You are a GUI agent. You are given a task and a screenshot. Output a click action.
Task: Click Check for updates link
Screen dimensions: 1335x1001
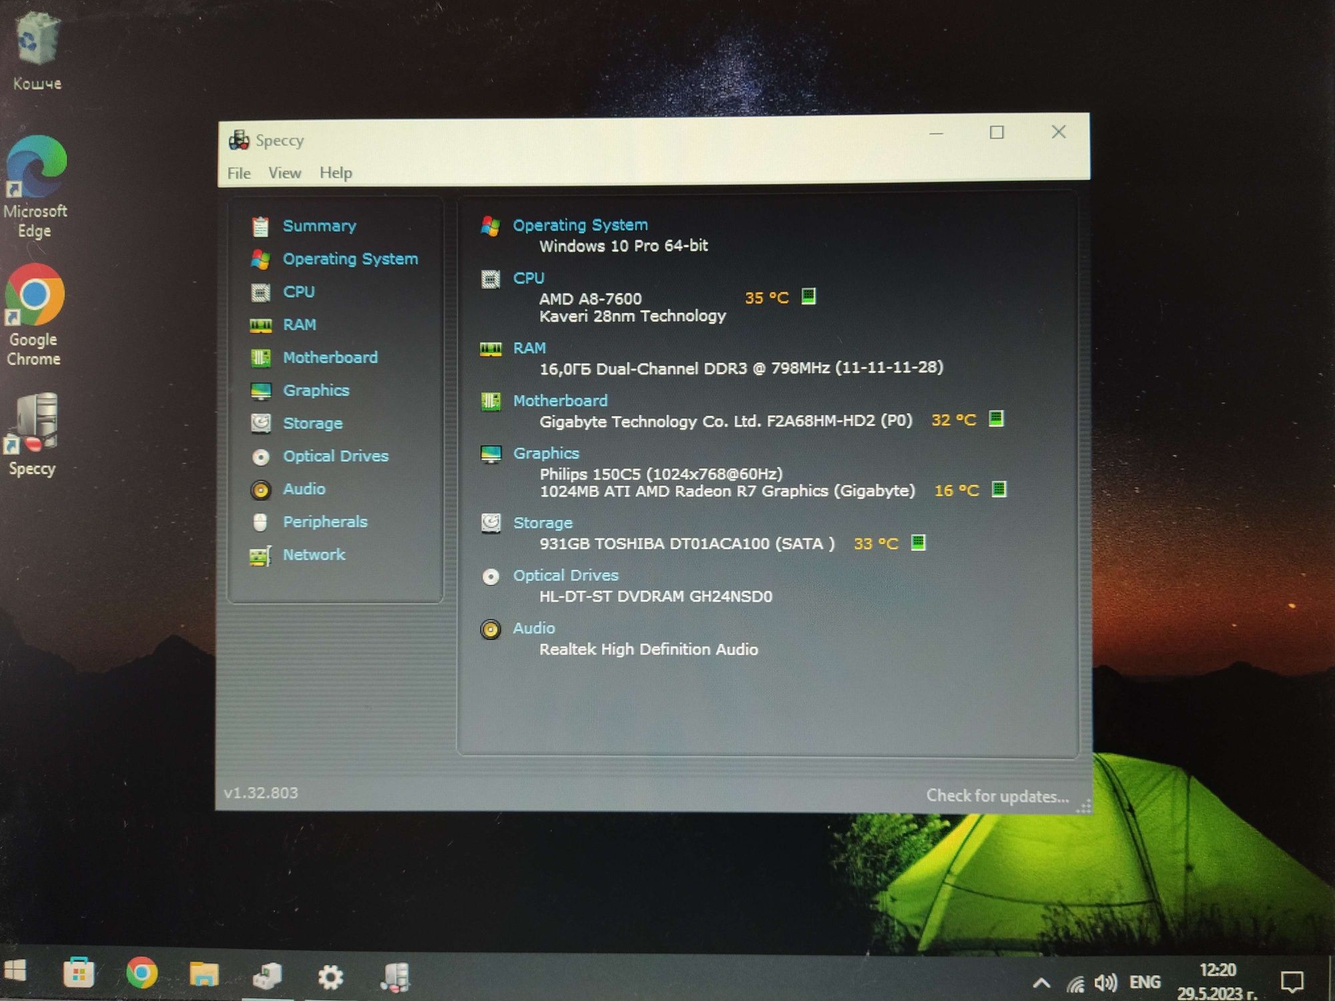click(997, 796)
